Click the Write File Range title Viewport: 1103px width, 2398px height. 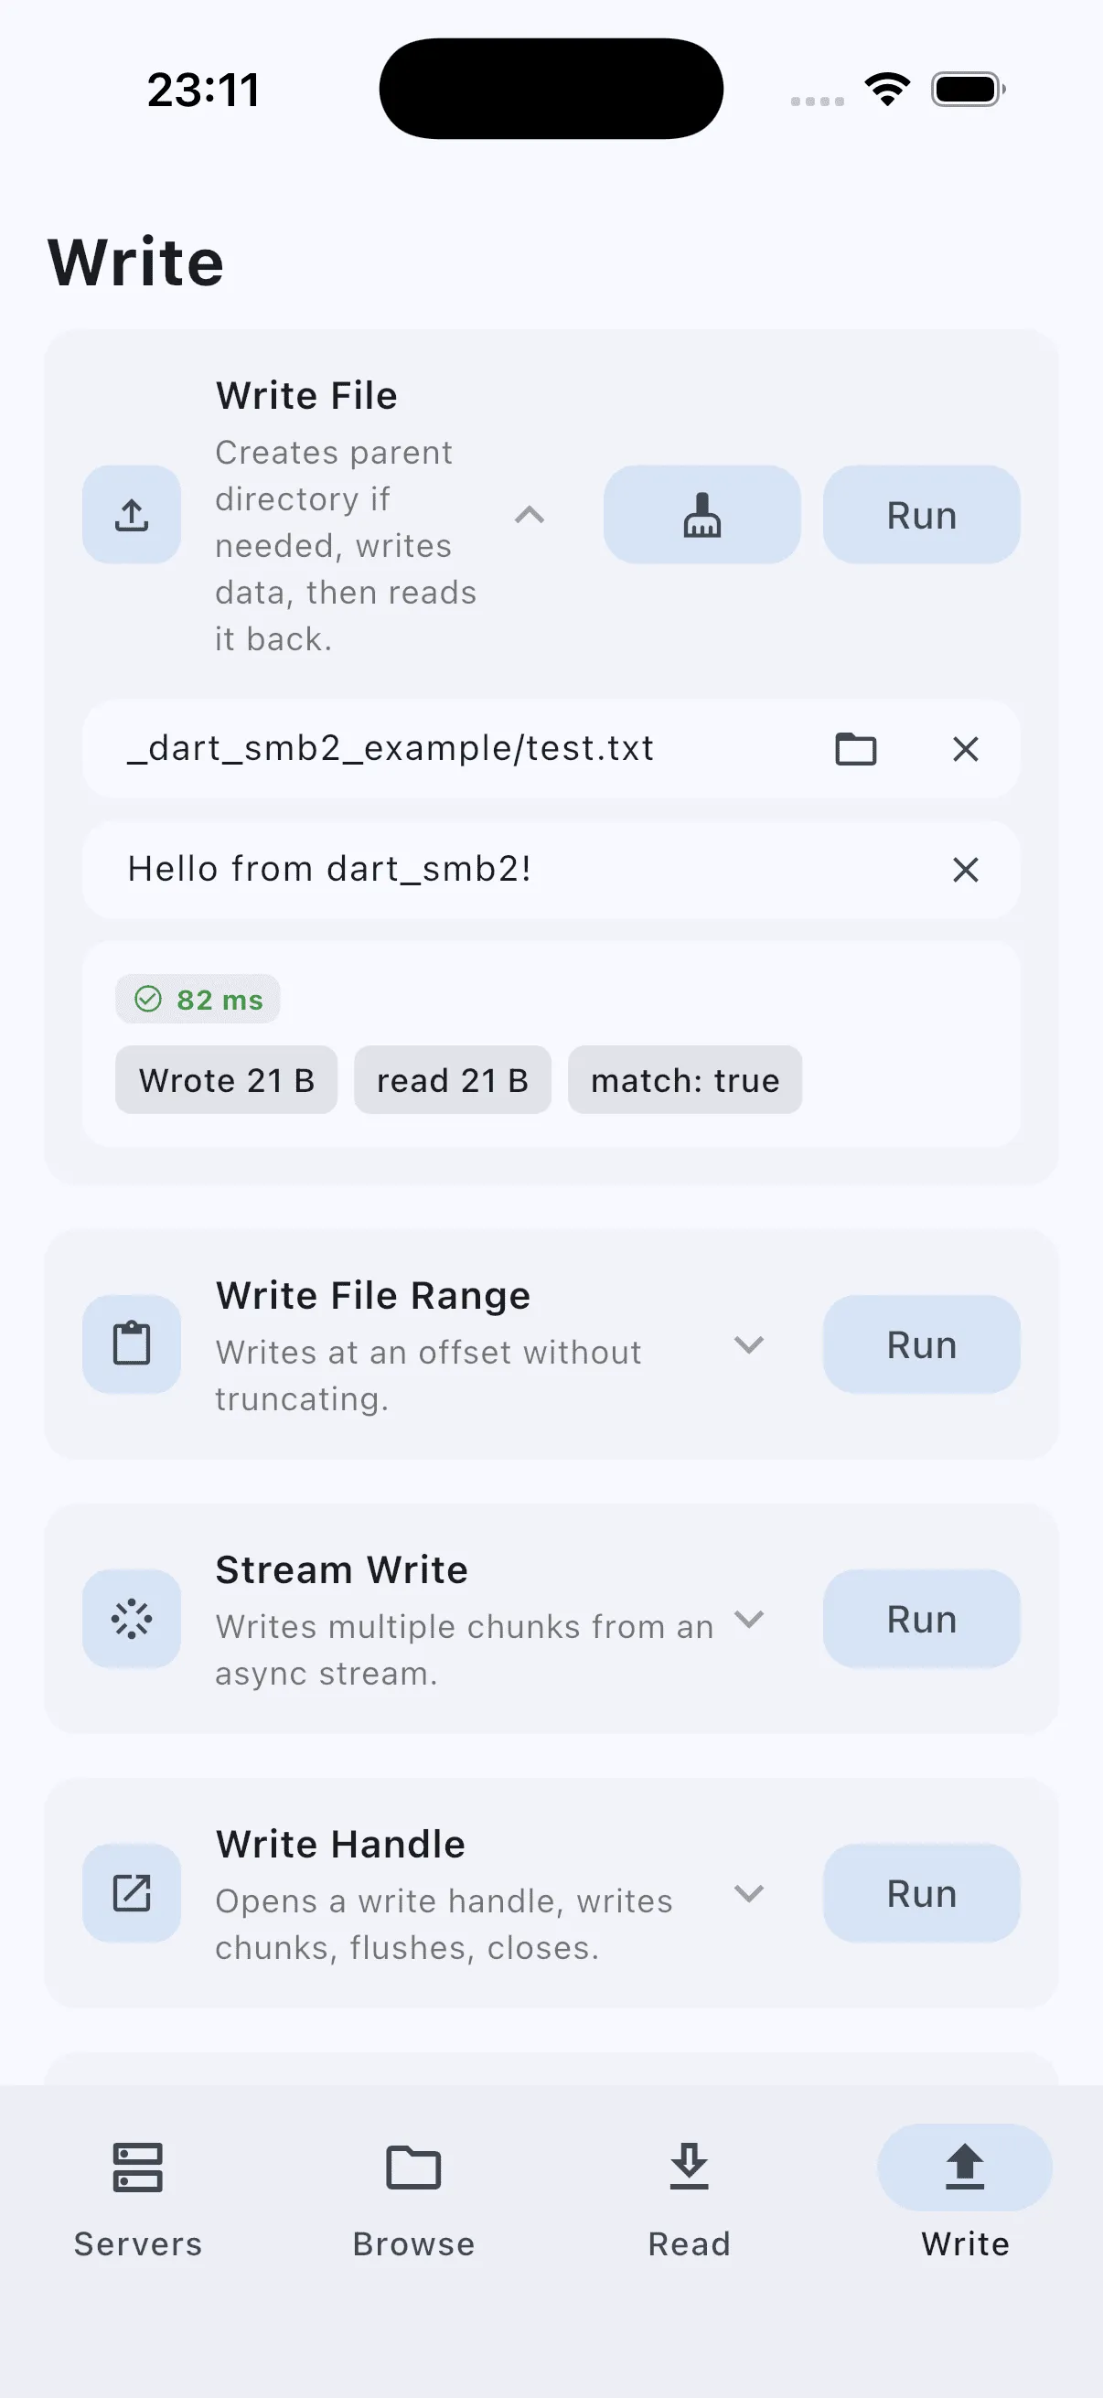tap(372, 1295)
